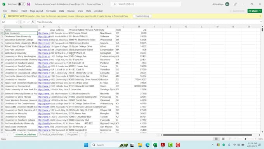Screen dimensions: 264x149
Task: Select column H header
Action: (139, 27)
